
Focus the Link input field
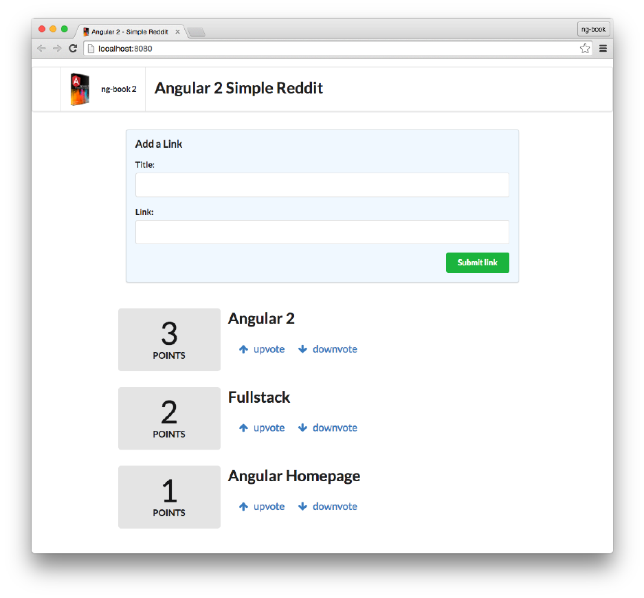coord(322,232)
